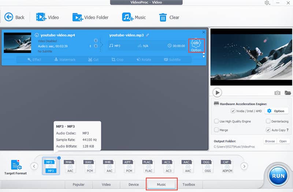This screenshot has height=192, width=293.
Task: Select the M4A AAC format preset
Action: tap(70, 166)
